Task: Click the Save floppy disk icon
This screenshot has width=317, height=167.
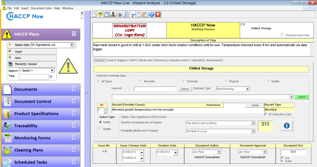Action: point(107,14)
